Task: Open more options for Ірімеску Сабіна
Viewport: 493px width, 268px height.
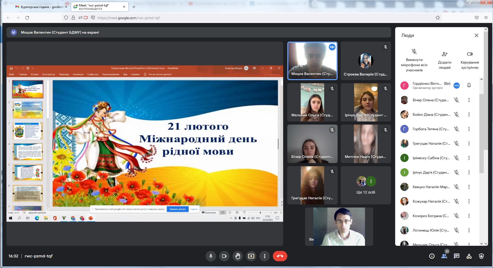Action: 469,158
